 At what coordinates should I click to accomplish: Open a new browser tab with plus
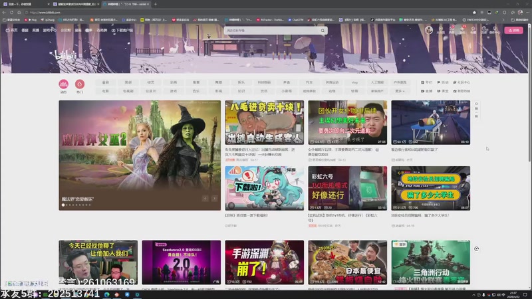pyautogui.click(x=156, y=4)
